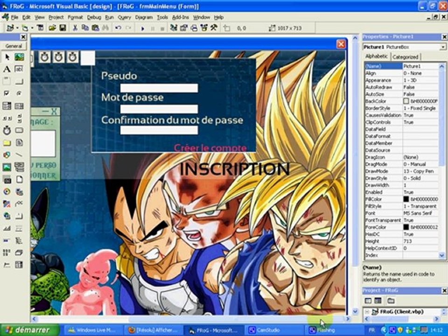Open Add Form toolbar dropdown arrow
Screen dimensions: 448x336
[x=32, y=28]
